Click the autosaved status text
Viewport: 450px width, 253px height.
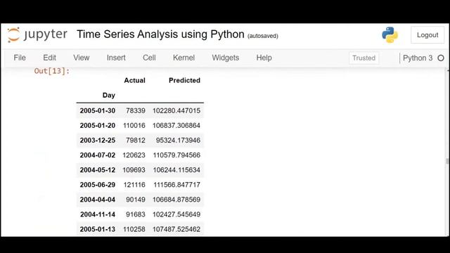[262, 36]
